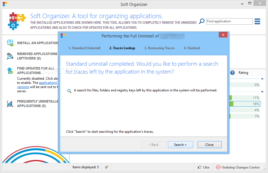Click the search magnifier icon in header
The image size is (268, 173).
point(202,21)
